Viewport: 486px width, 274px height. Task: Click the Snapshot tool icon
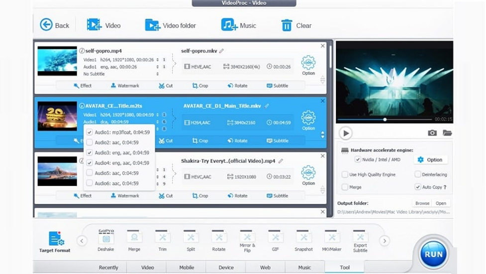(x=303, y=237)
